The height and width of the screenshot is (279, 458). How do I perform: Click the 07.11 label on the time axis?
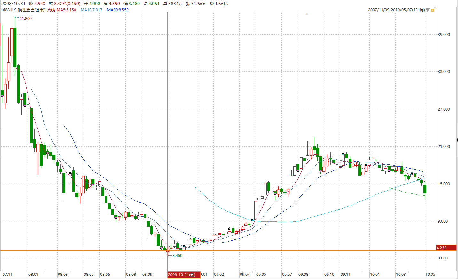pyautogui.click(x=7, y=275)
